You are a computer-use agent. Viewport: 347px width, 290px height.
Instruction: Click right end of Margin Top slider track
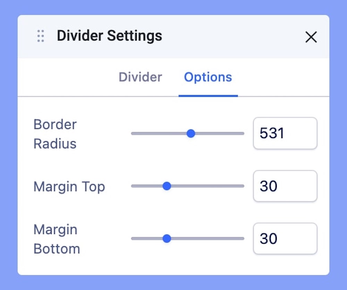pos(243,186)
